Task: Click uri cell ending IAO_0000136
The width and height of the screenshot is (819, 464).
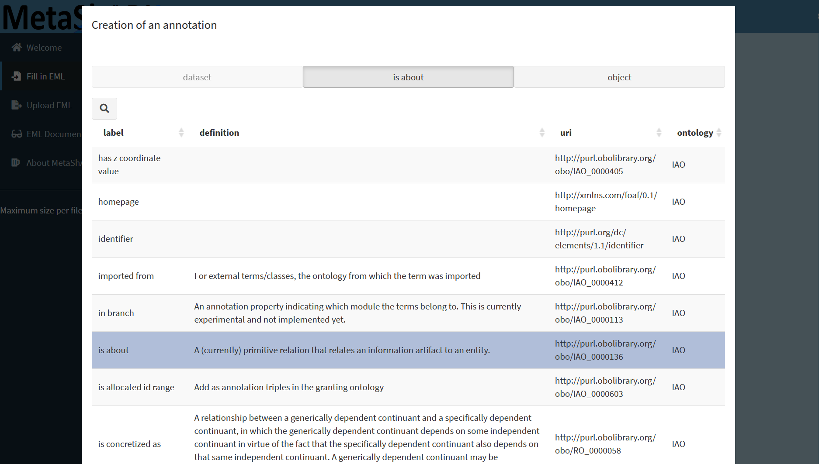Action: click(x=607, y=350)
